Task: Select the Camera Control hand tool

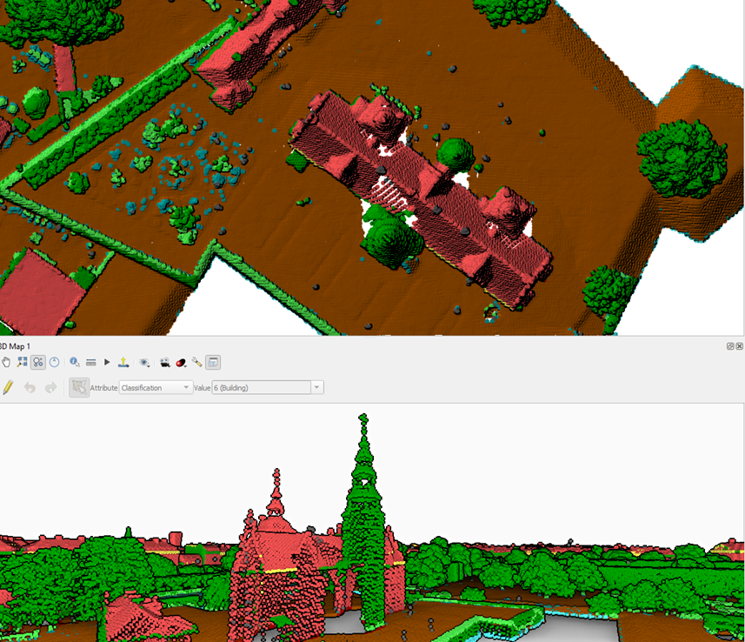Action: point(6,363)
